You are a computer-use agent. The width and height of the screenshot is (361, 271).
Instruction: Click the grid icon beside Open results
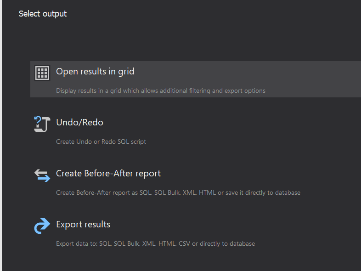pyautogui.click(x=42, y=73)
